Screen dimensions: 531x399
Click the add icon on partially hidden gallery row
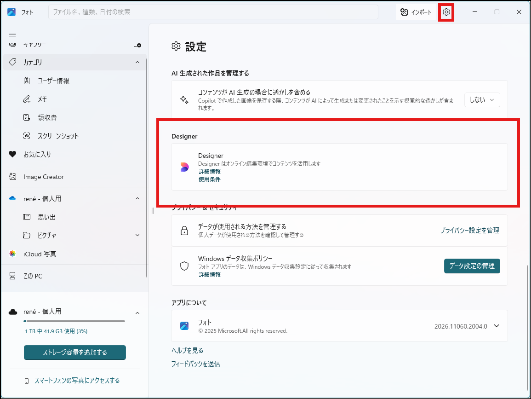(137, 45)
